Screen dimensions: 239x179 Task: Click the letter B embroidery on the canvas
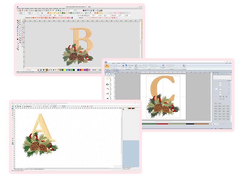81,39
